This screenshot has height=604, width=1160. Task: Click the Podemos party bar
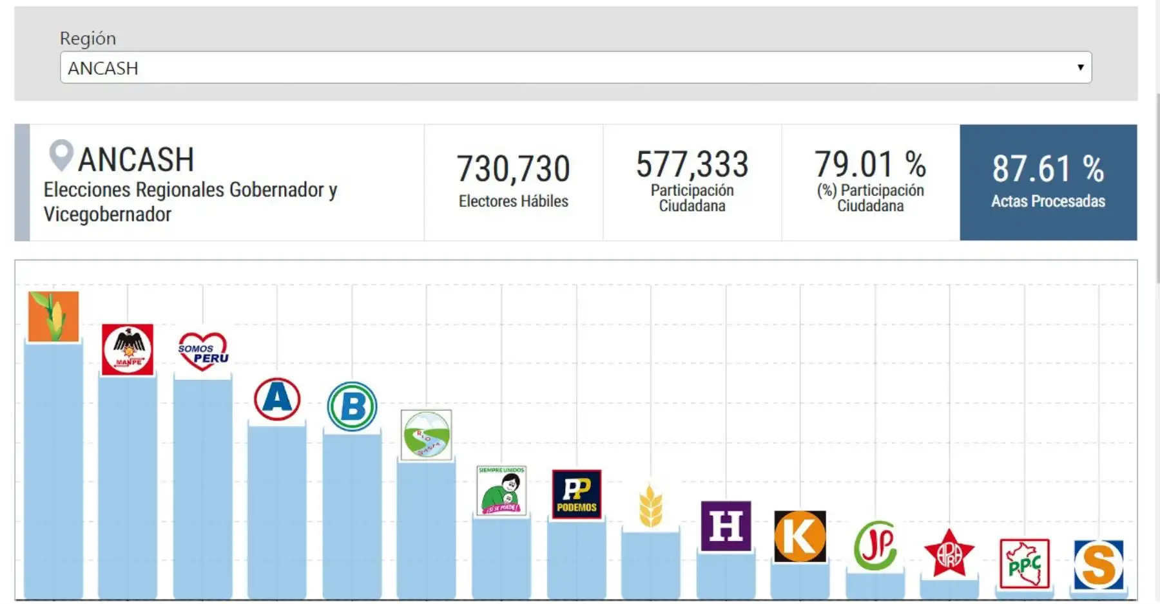coord(577,560)
